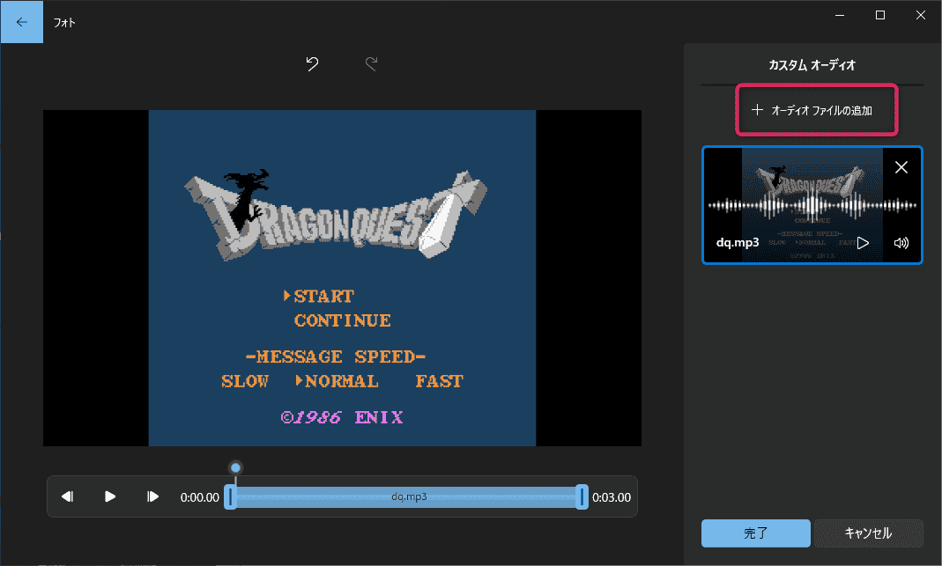Minimize the フォト window
This screenshot has width=942, height=566.
(839, 15)
